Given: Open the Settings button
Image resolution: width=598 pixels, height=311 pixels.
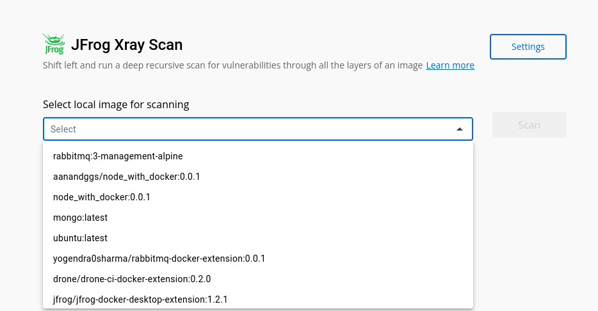Looking at the screenshot, I should [x=528, y=47].
